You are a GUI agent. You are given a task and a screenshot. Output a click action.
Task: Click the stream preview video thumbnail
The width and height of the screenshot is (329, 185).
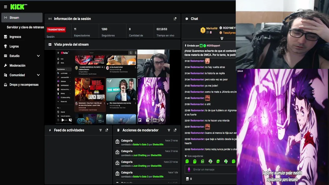113,87
